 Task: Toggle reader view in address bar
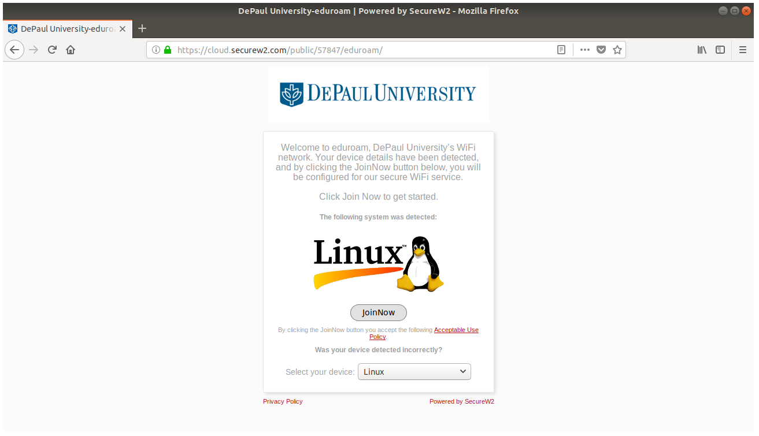point(561,50)
